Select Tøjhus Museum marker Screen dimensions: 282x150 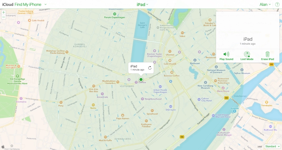click(242, 70)
